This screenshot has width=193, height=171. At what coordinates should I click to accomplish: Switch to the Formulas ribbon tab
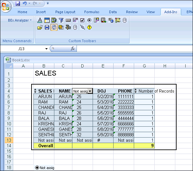92,12
